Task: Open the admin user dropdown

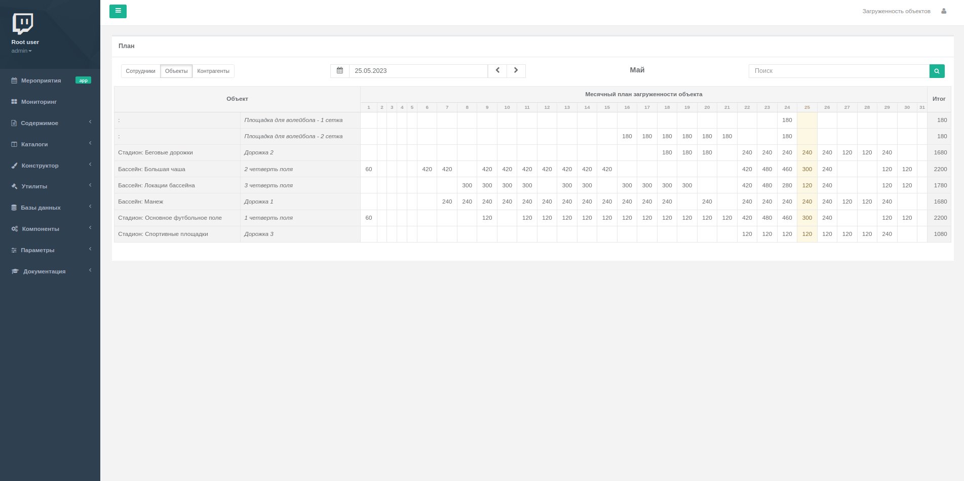Action: tap(21, 51)
